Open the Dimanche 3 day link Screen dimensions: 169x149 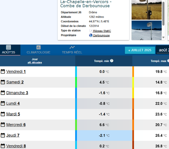(17, 93)
